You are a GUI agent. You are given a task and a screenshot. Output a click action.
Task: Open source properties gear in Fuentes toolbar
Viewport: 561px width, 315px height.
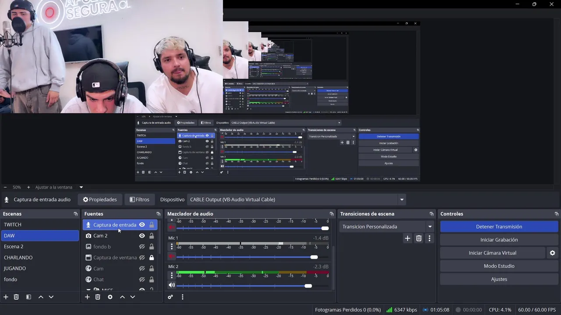pyautogui.click(x=110, y=297)
